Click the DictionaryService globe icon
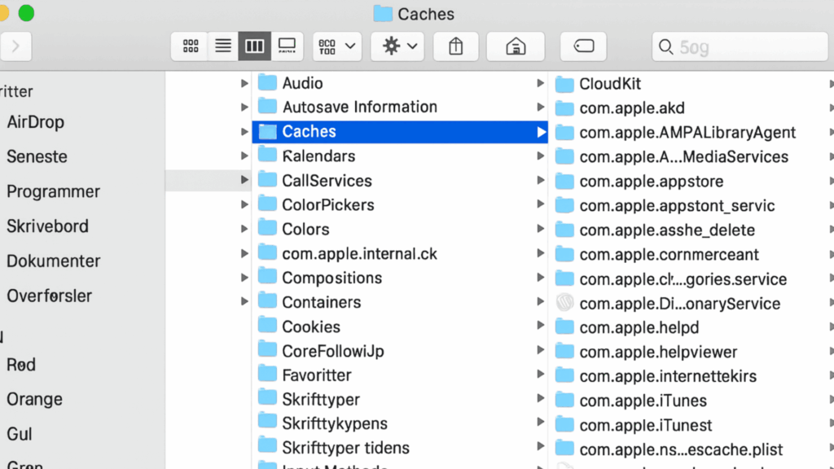Screen dimensions: 834x469 tap(564, 303)
